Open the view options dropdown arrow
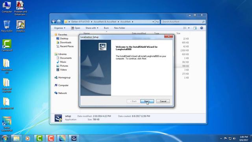Screen dimensions: 252x142 pyautogui.click(x=189, y=28)
